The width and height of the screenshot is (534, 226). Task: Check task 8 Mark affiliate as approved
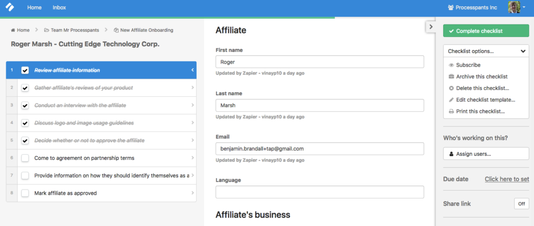25,193
